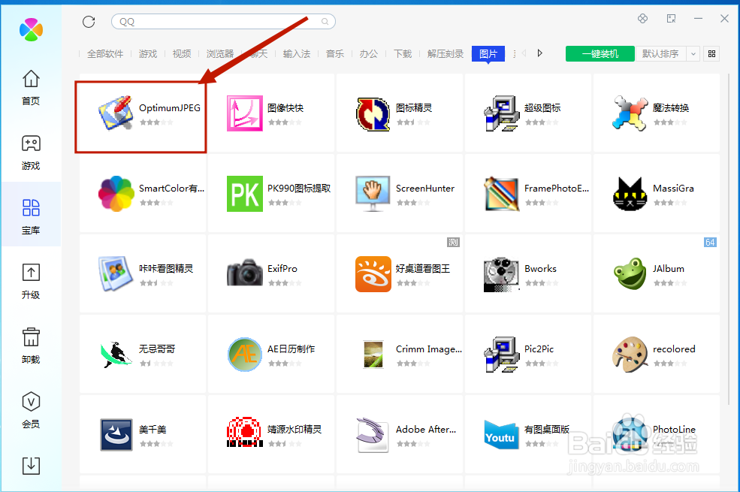Click the OptimumJPEG app icon

(x=116, y=113)
